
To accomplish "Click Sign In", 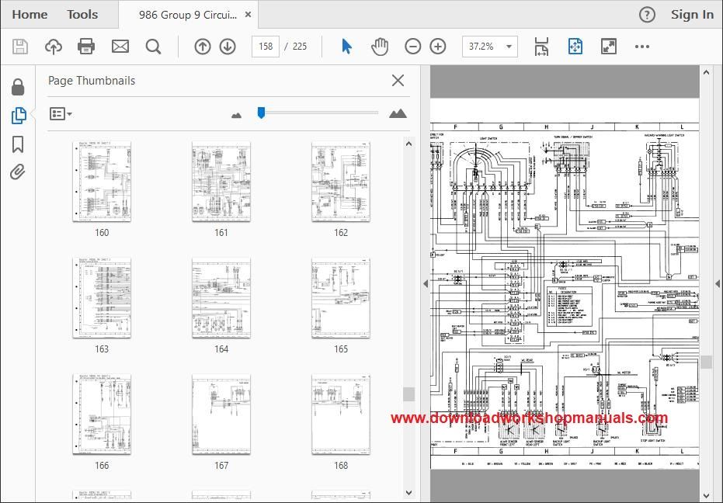I will pyautogui.click(x=692, y=15).
